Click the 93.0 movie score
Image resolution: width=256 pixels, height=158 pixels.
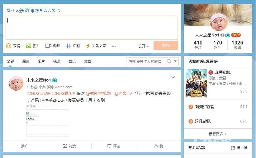[x=244, y=91]
